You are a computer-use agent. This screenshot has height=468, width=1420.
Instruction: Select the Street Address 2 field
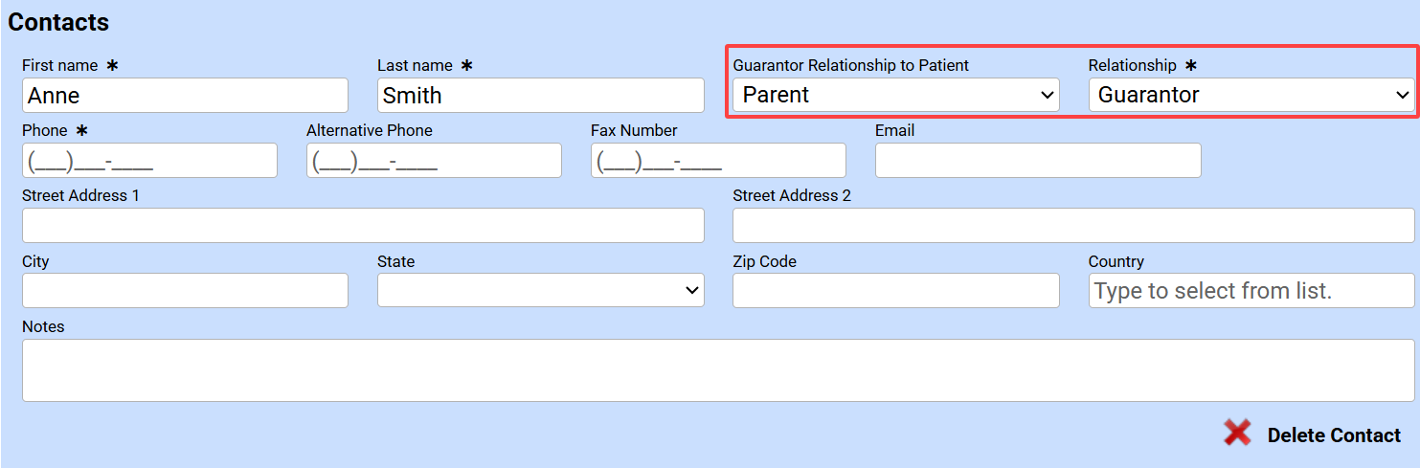(x=1073, y=226)
